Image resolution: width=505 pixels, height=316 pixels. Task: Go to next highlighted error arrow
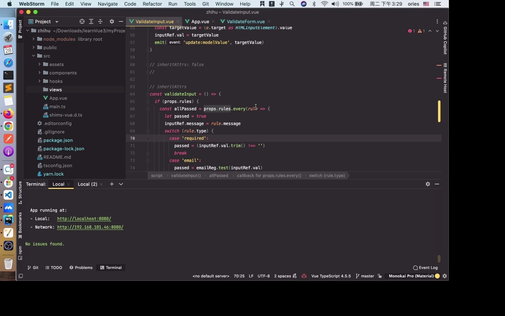click(x=437, y=31)
